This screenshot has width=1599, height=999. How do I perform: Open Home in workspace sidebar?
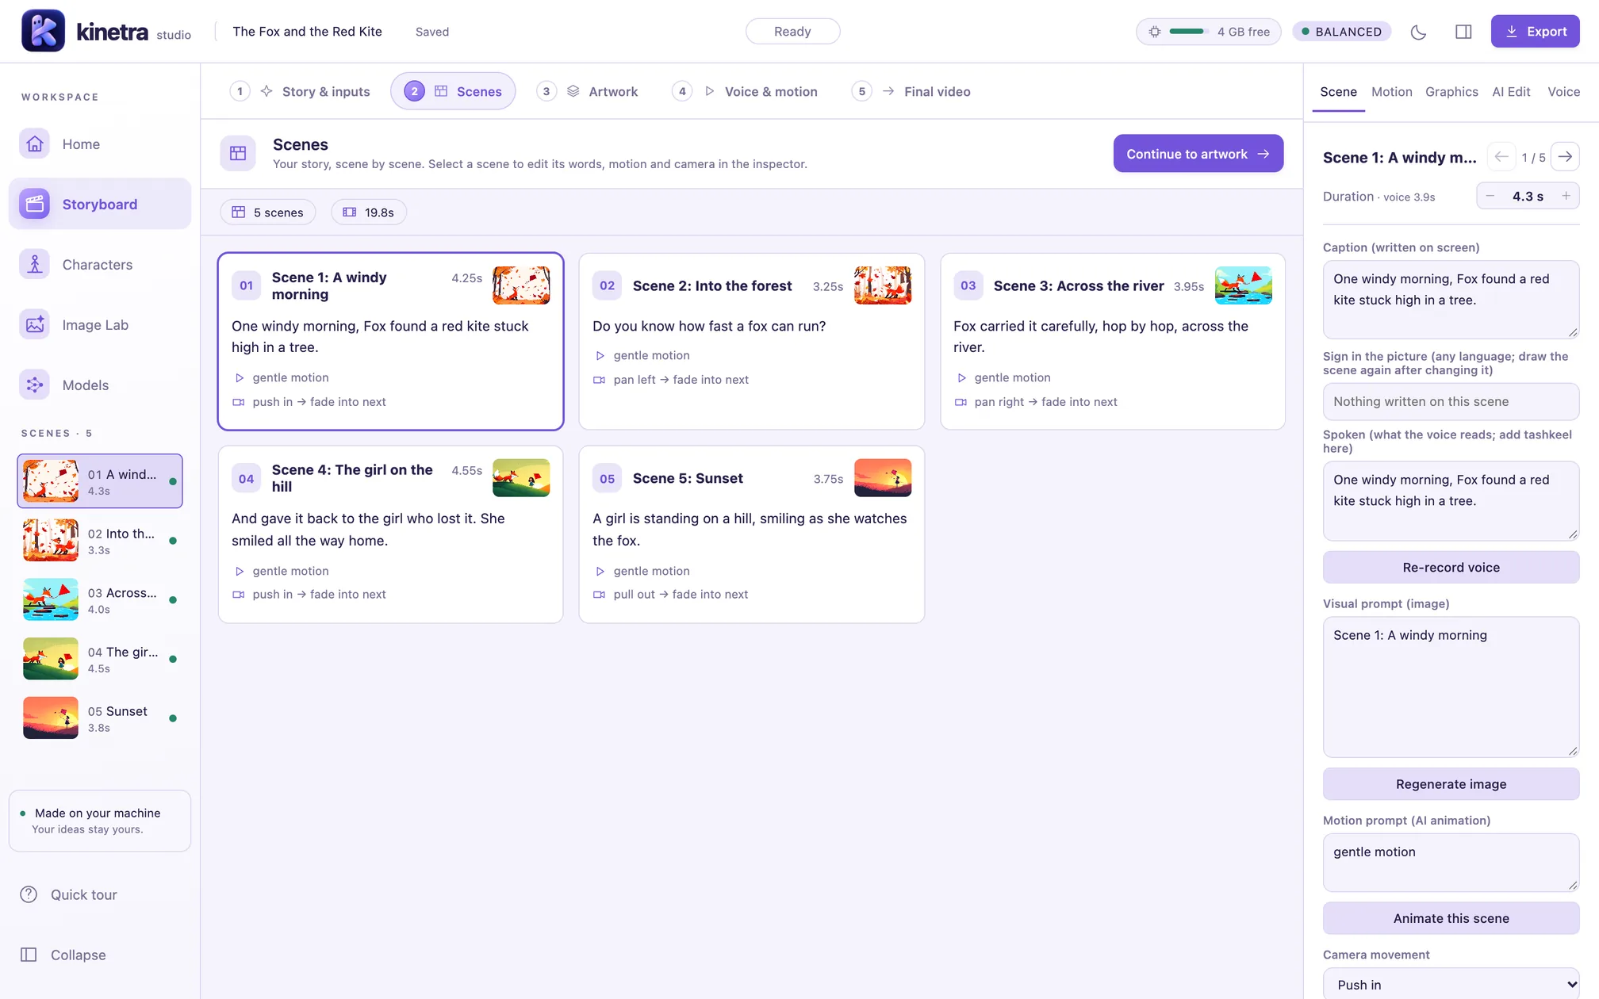pyautogui.click(x=100, y=144)
